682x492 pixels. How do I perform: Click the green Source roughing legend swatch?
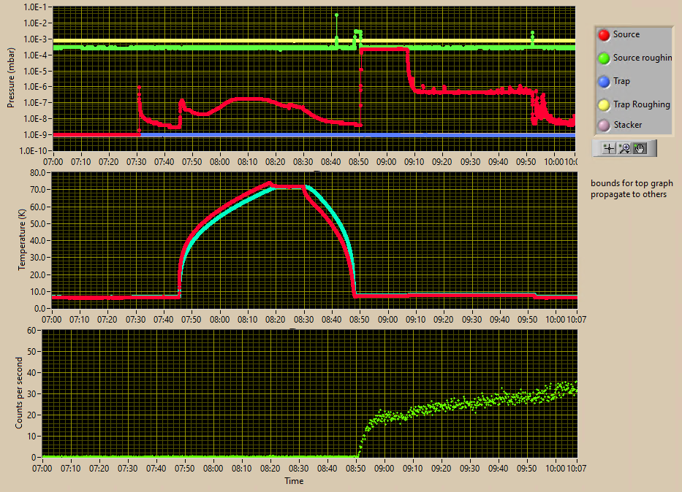pos(604,58)
